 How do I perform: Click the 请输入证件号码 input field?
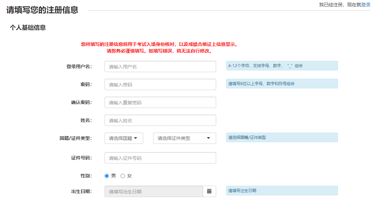click(160, 158)
